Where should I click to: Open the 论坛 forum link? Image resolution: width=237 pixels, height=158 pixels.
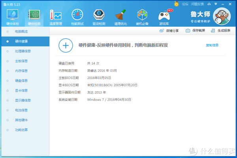pos(185,4)
